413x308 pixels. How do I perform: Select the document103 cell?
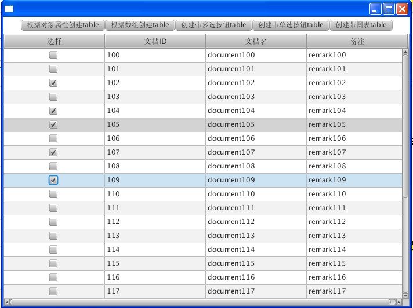pos(256,97)
